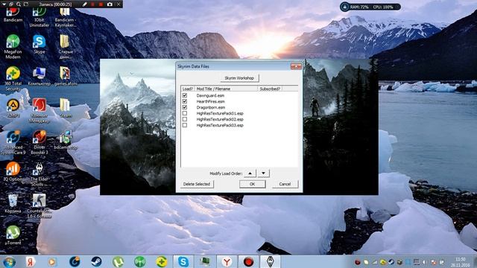This screenshot has width=477, height=268.
Task: Open the games.afoni folder icon
Action: (x=65, y=76)
